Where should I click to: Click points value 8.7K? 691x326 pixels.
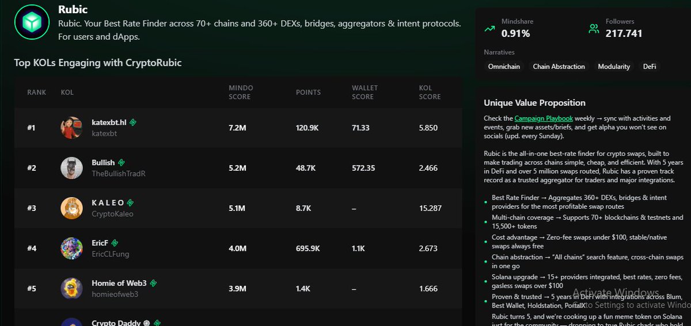303,208
